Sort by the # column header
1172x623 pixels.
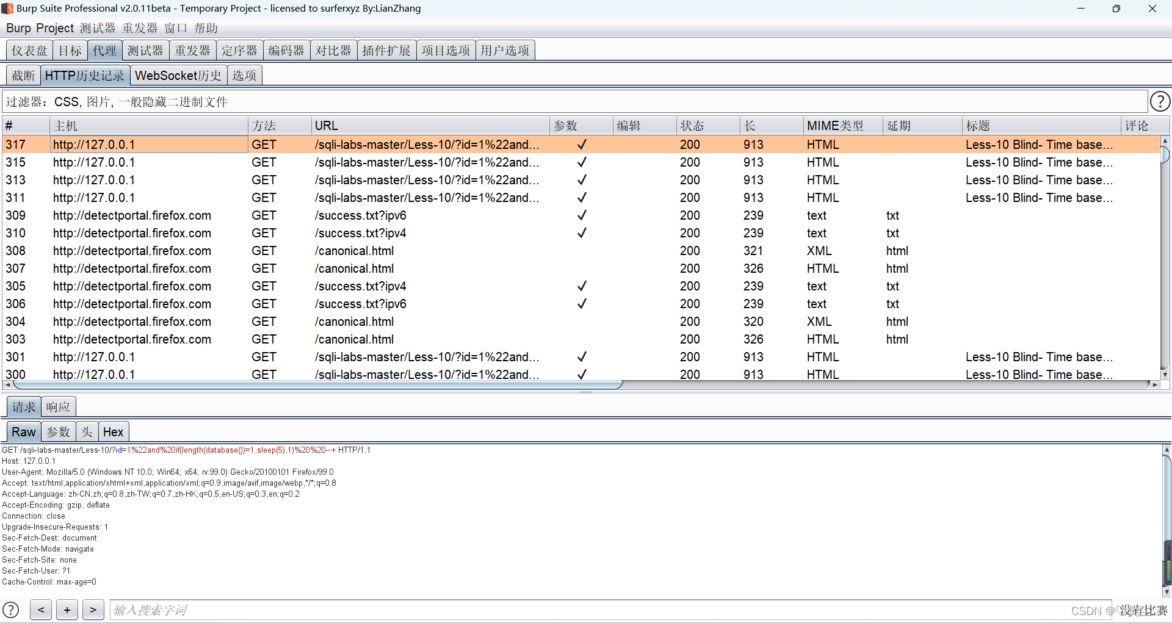tap(26, 126)
